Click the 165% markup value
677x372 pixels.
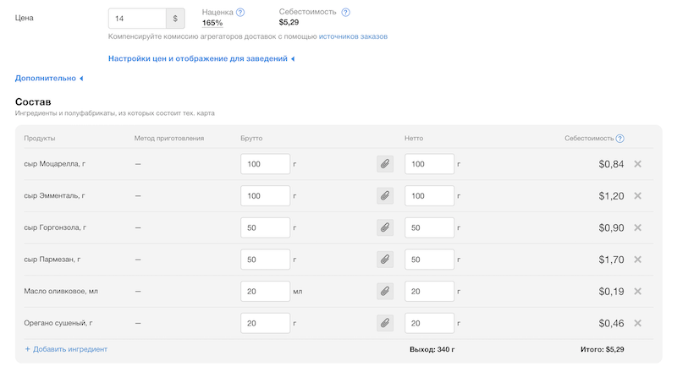coord(212,23)
